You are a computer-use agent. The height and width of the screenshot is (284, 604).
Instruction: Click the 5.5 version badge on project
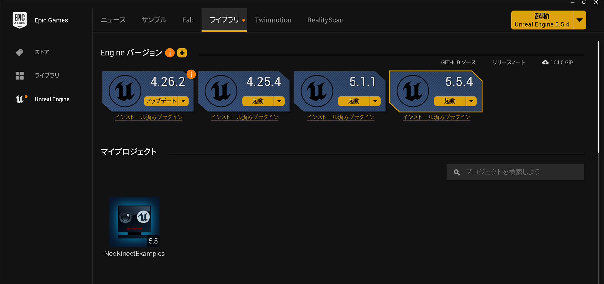coord(153,241)
